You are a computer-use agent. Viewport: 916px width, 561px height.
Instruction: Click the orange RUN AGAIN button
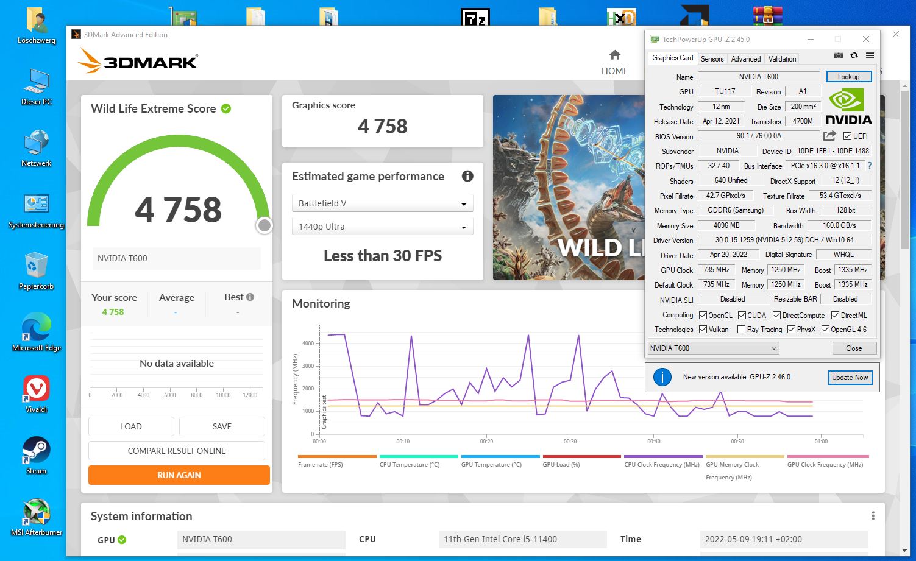pyautogui.click(x=179, y=475)
